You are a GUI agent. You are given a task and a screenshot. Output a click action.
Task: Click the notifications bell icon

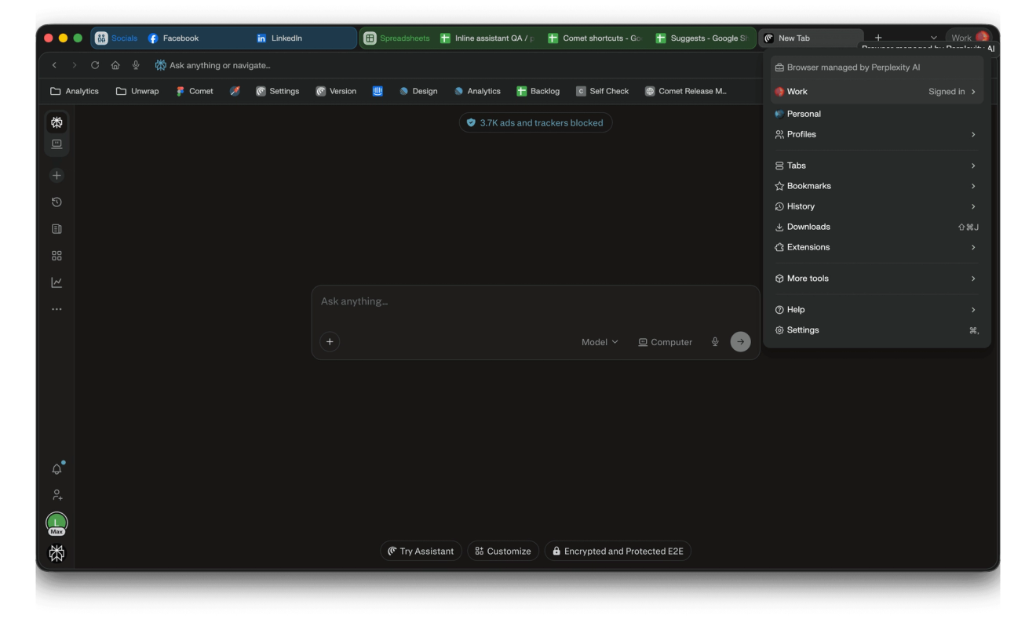[x=57, y=468]
